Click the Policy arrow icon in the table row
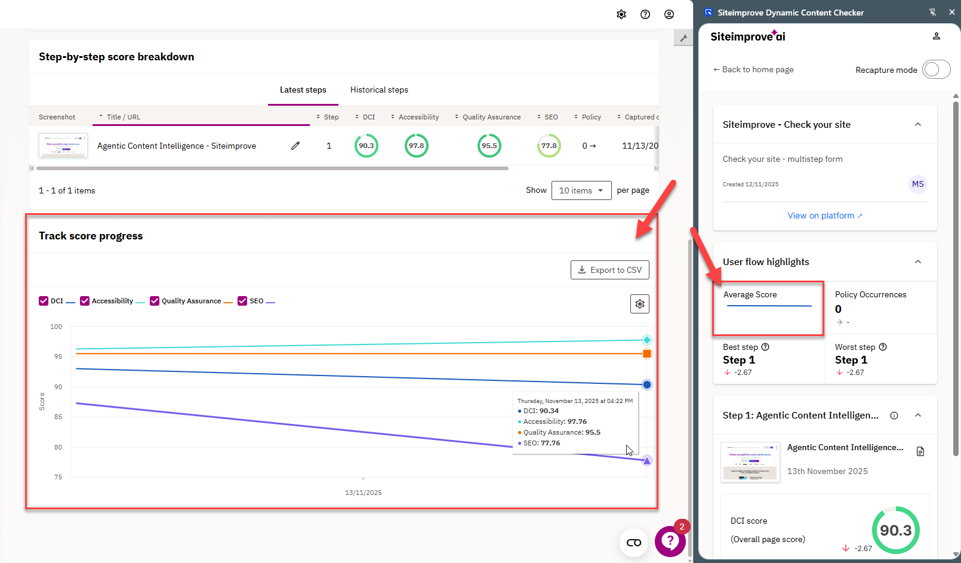961x563 pixels. click(593, 146)
